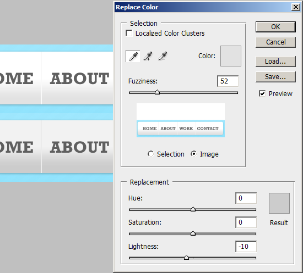Uncheck the Preview checkbox
The height and width of the screenshot is (273, 303).
click(x=262, y=93)
